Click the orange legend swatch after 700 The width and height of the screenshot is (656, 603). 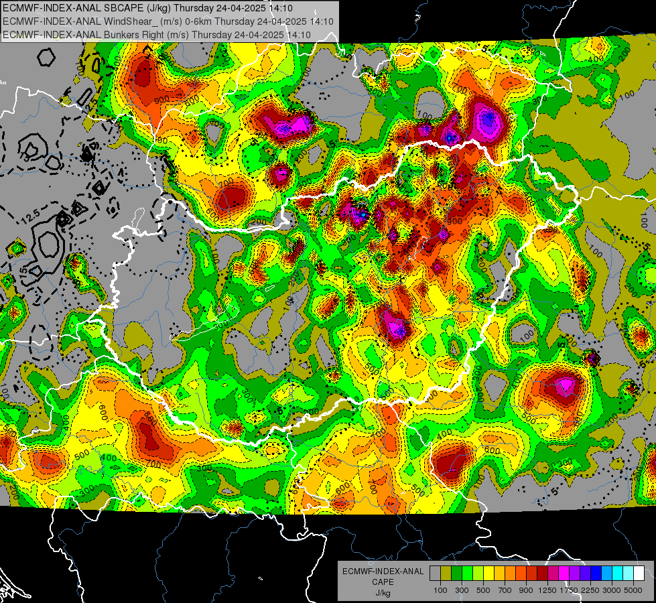click(511, 574)
